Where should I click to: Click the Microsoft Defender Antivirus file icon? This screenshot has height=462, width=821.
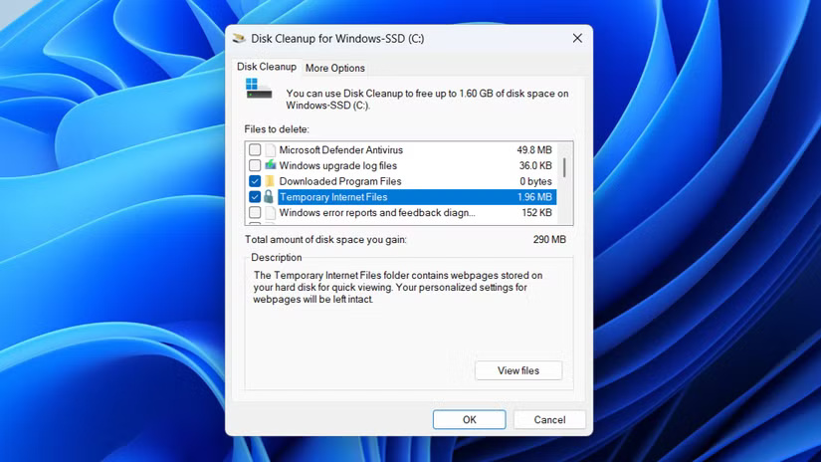(270, 149)
